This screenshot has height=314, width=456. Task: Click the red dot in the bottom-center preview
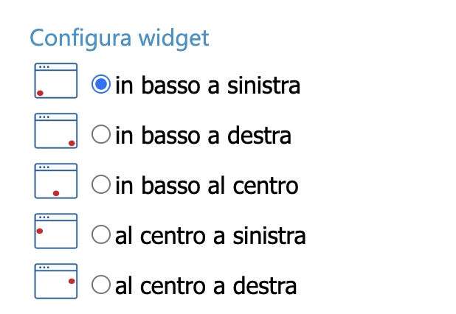(x=56, y=193)
